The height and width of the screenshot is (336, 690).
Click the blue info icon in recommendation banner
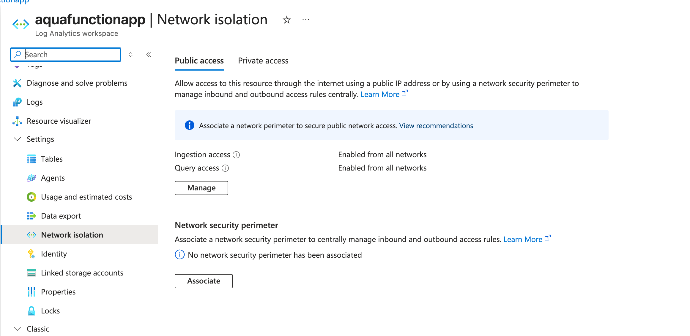pos(190,125)
